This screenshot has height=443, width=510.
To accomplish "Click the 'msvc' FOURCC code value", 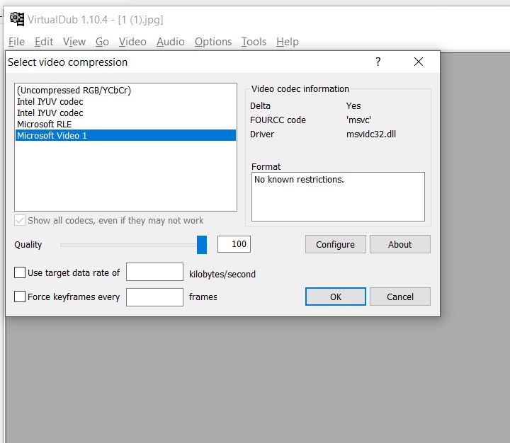I will [x=358, y=120].
